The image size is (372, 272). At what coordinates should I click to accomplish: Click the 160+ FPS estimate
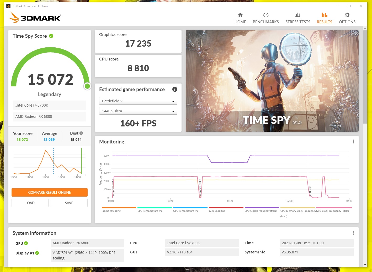pyautogui.click(x=138, y=123)
